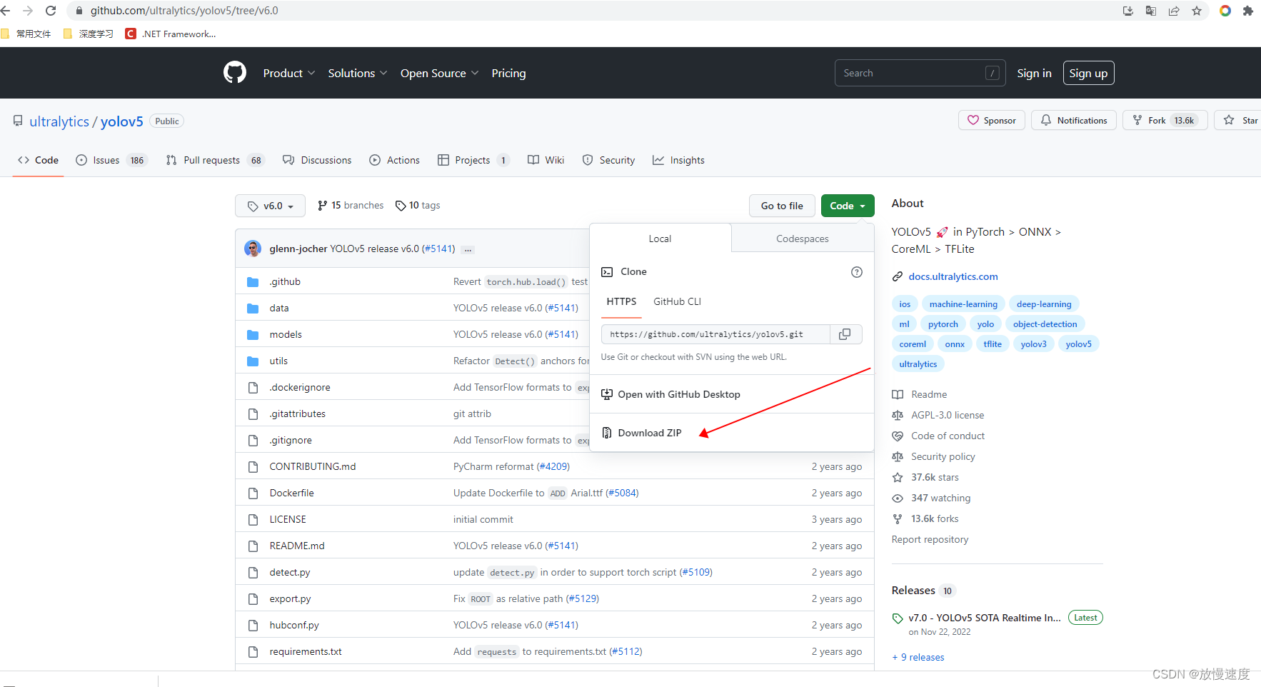Select the HTTPS clone tab
The image size is (1261, 687).
(621, 302)
